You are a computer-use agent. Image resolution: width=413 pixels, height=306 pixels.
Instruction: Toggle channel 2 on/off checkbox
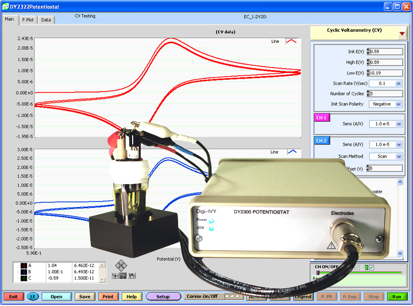click(x=372, y=268)
